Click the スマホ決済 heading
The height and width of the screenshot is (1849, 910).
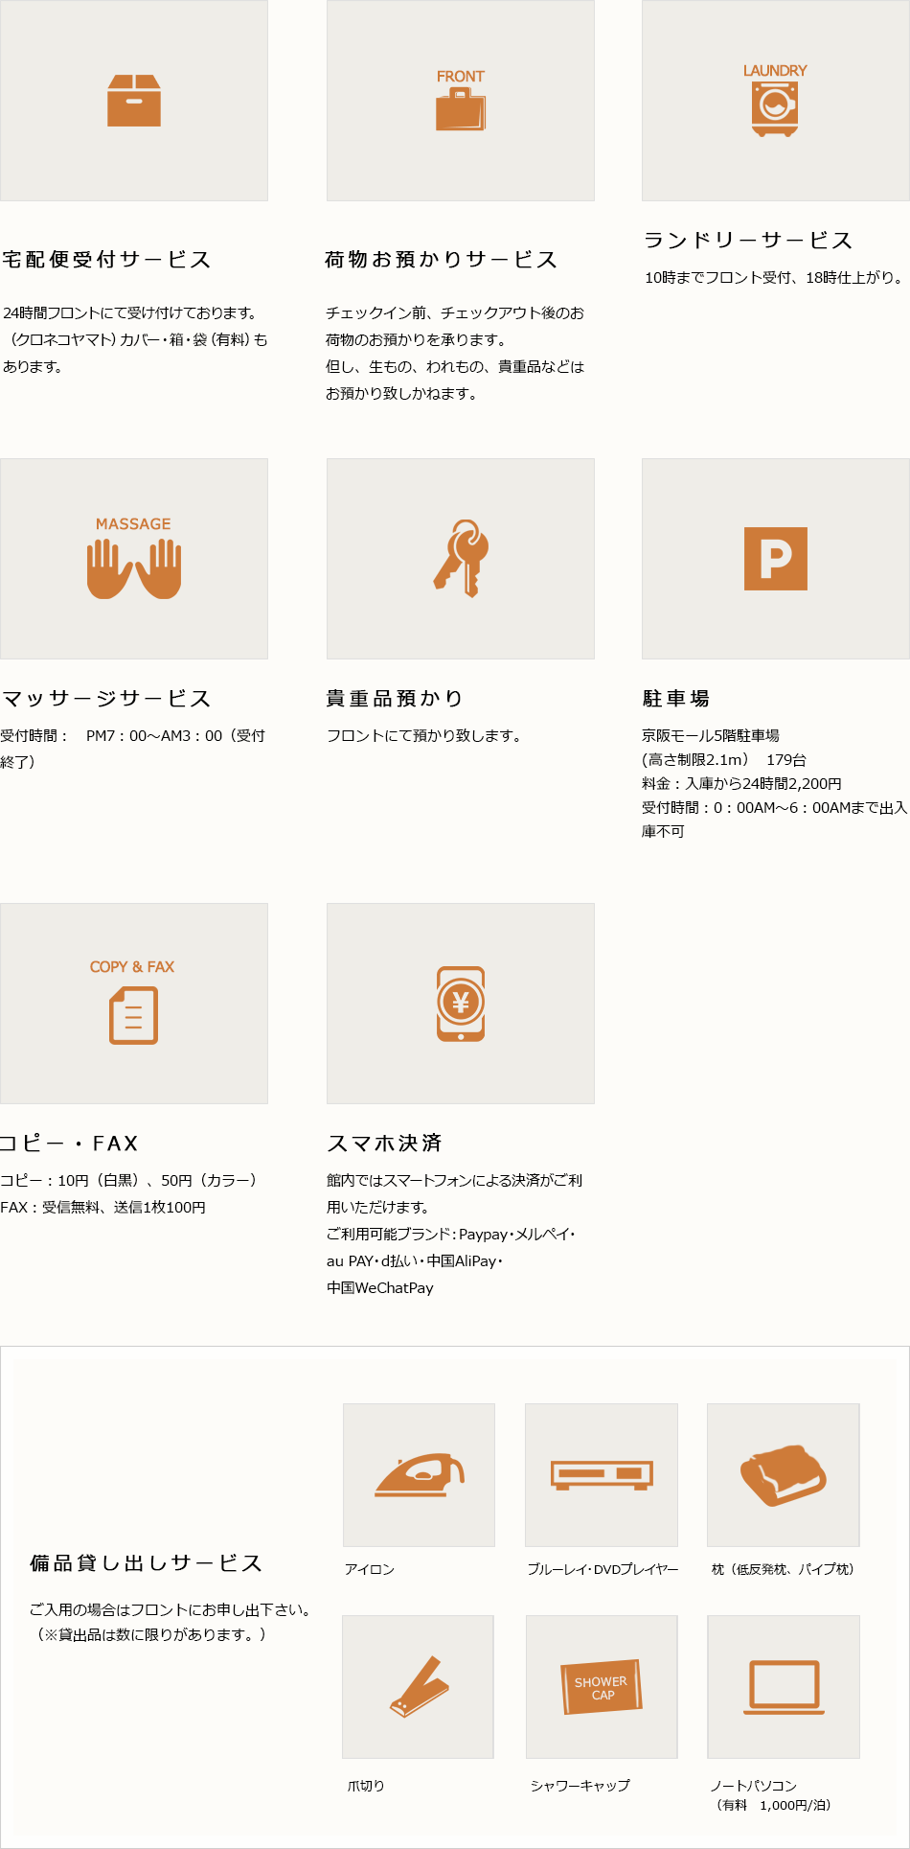tap(385, 1144)
